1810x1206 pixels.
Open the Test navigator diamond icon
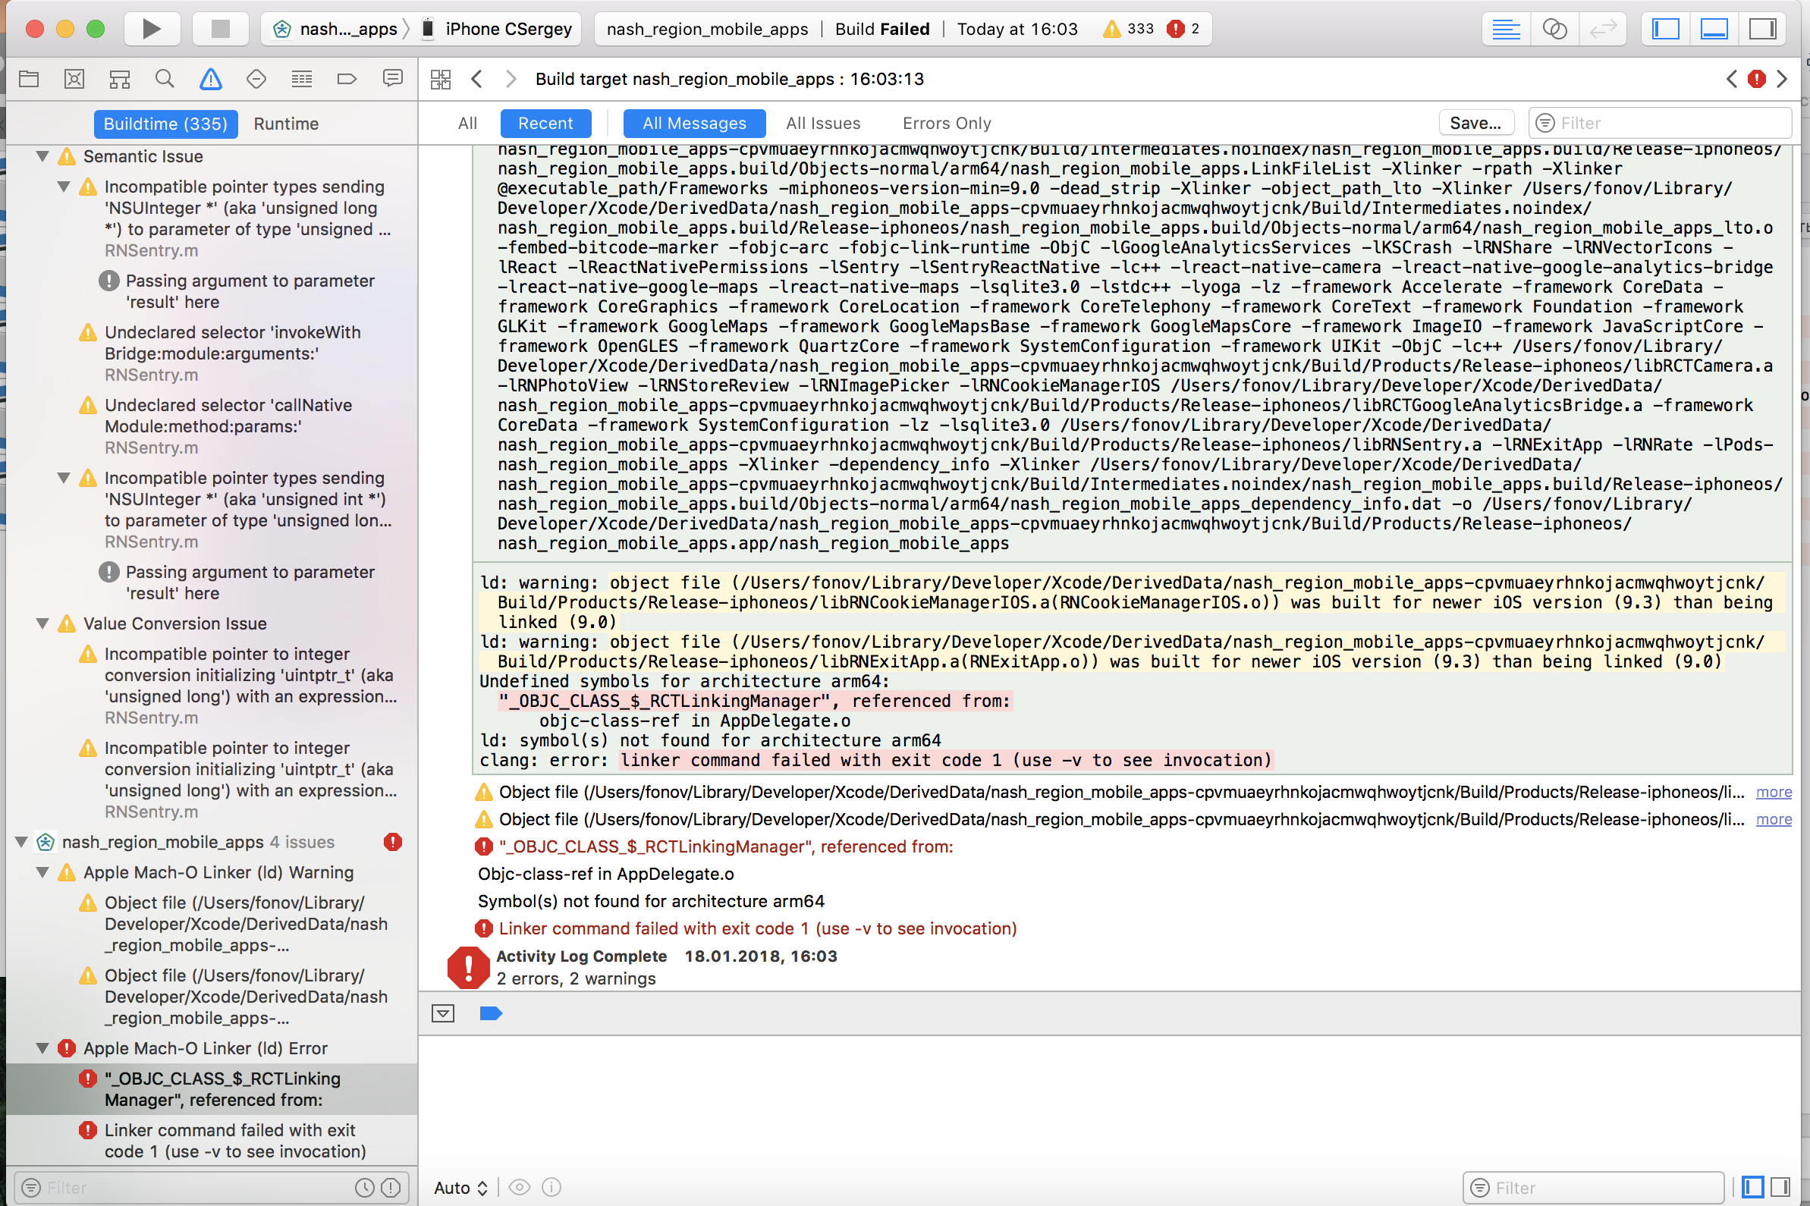(x=256, y=78)
